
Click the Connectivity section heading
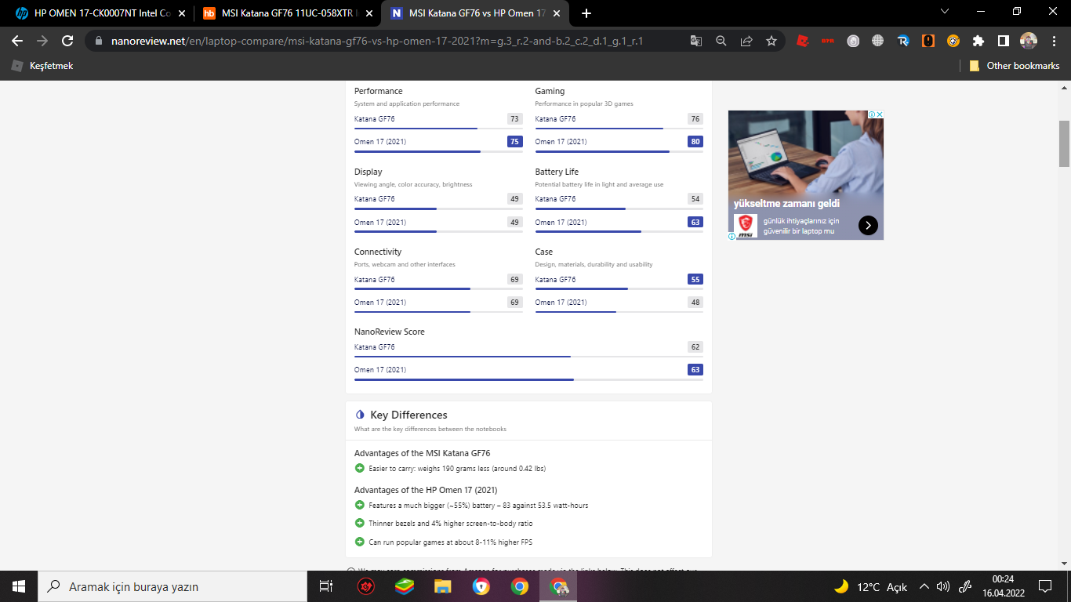[x=378, y=252]
